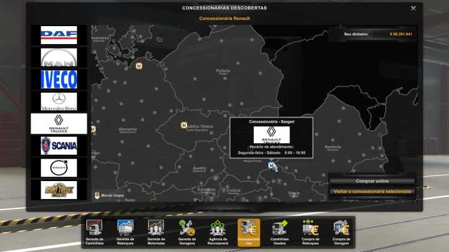Open Caminhões Usados
Viewport: 449px width, 252px height.
279,232
